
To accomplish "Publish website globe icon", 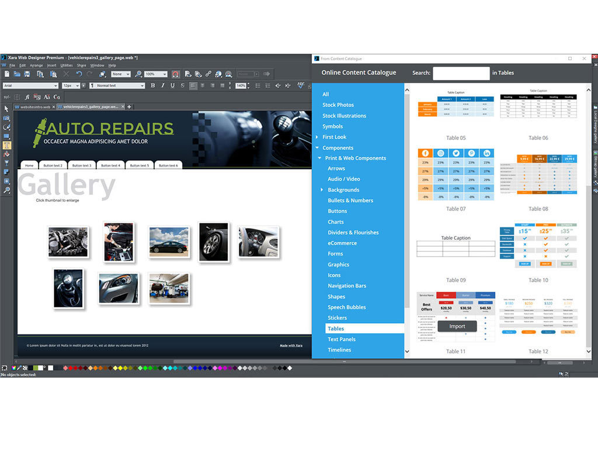I will [218, 74].
